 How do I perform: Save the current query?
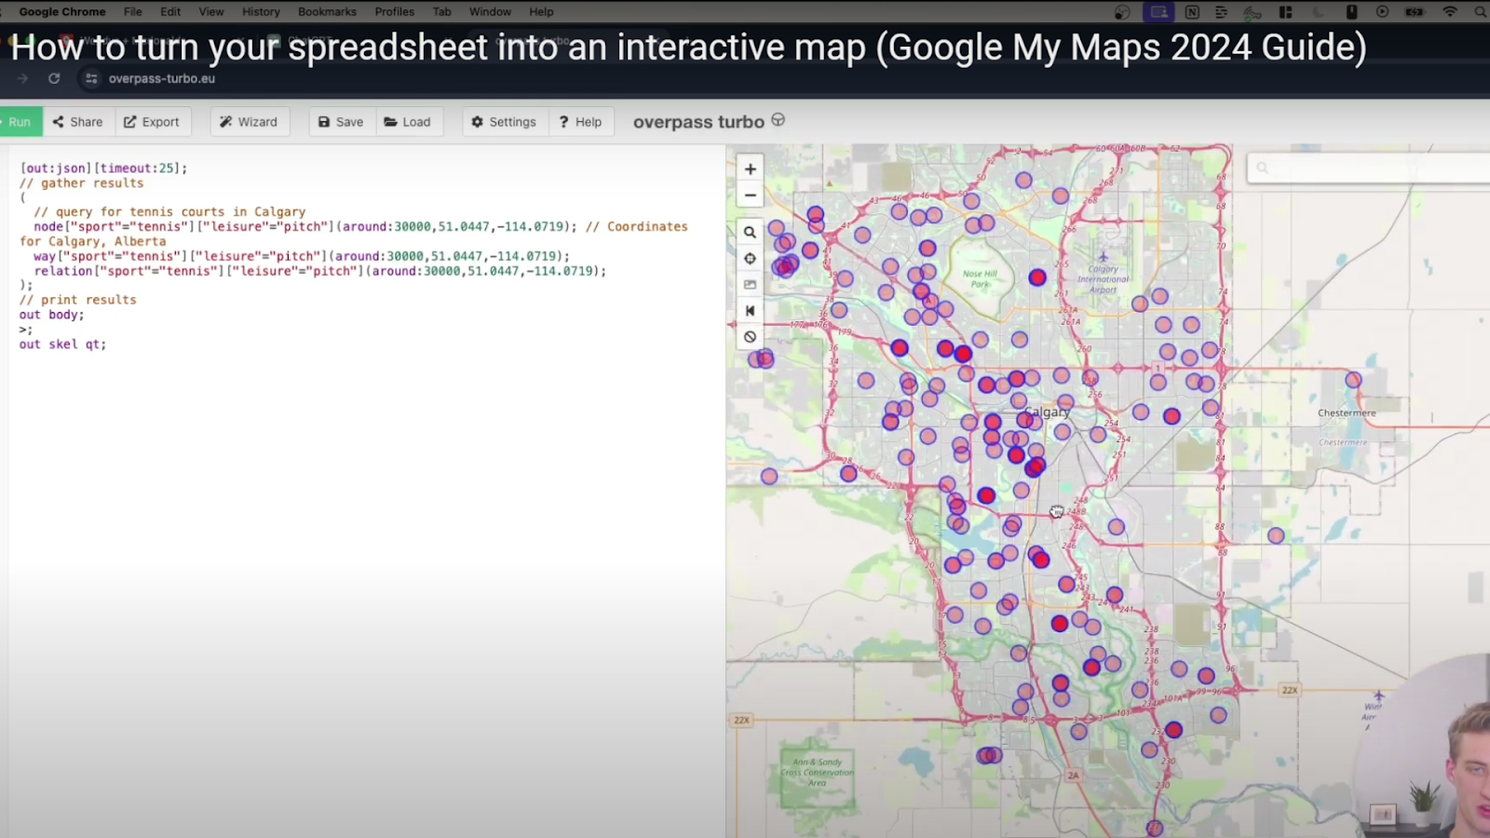pyautogui.click(x=342, y=122)
